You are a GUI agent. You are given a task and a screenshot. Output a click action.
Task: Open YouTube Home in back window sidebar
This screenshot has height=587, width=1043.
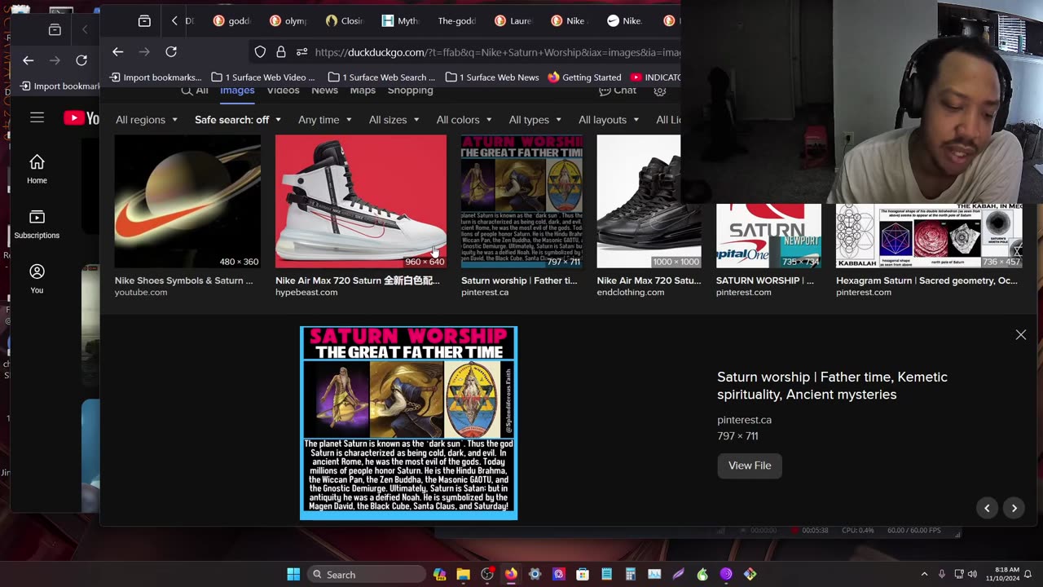37,169
